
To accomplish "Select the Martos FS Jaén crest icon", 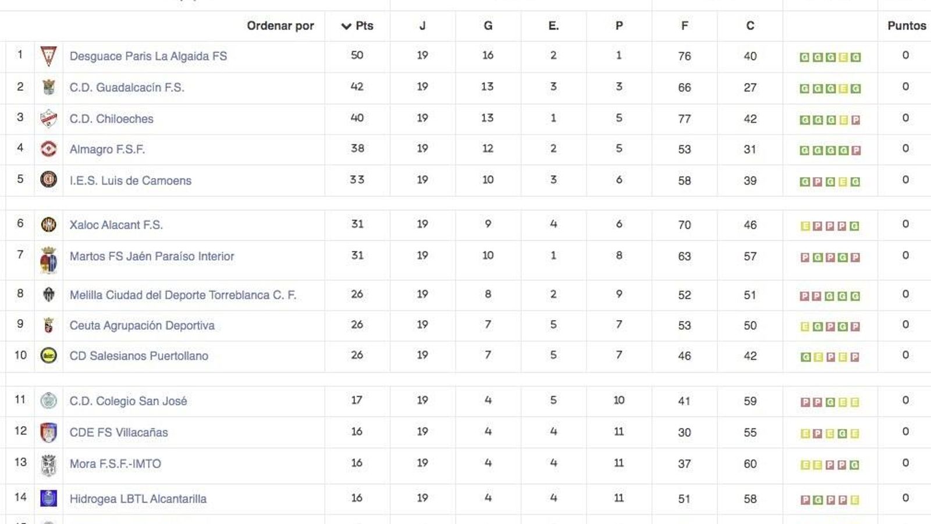I will (x=49, y=256).
